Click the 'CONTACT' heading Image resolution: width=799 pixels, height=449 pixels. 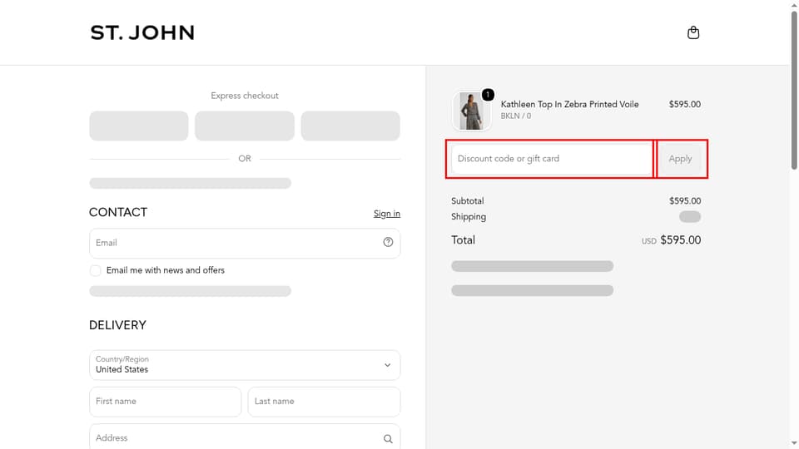[118, 212]
